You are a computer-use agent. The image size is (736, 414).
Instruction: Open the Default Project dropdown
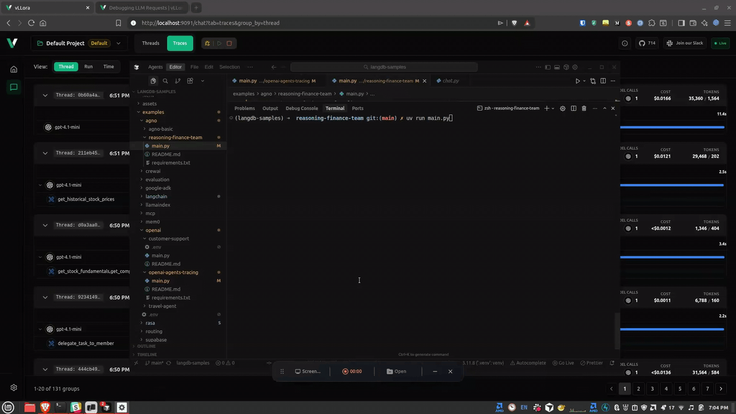118,43
